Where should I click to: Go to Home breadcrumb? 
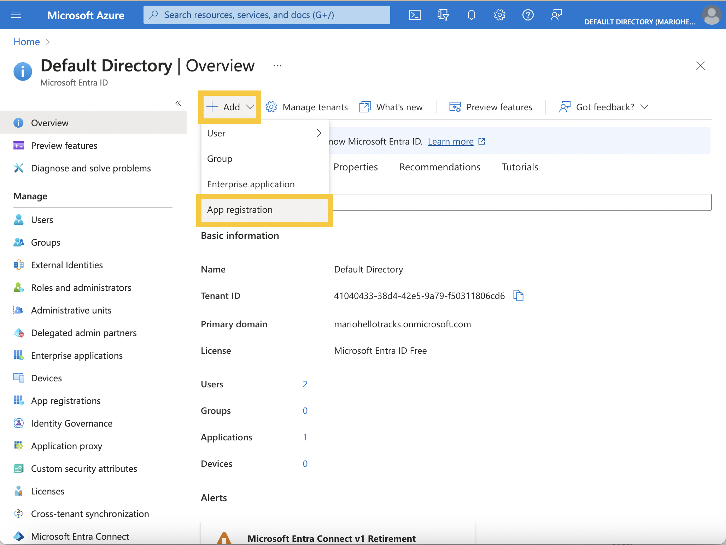pyautogui.click(x=27, y=42)
